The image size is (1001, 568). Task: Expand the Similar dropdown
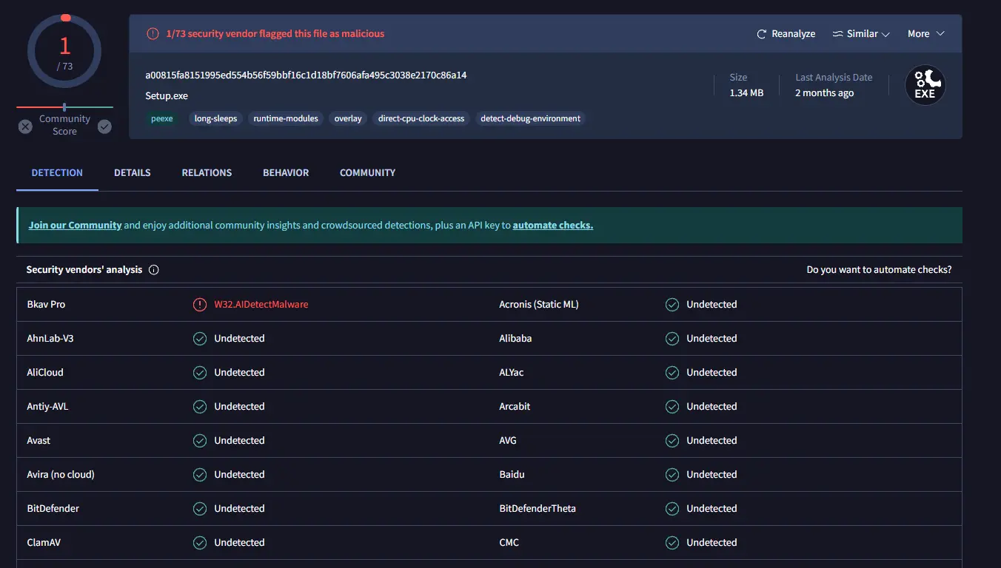click(861, 34)
